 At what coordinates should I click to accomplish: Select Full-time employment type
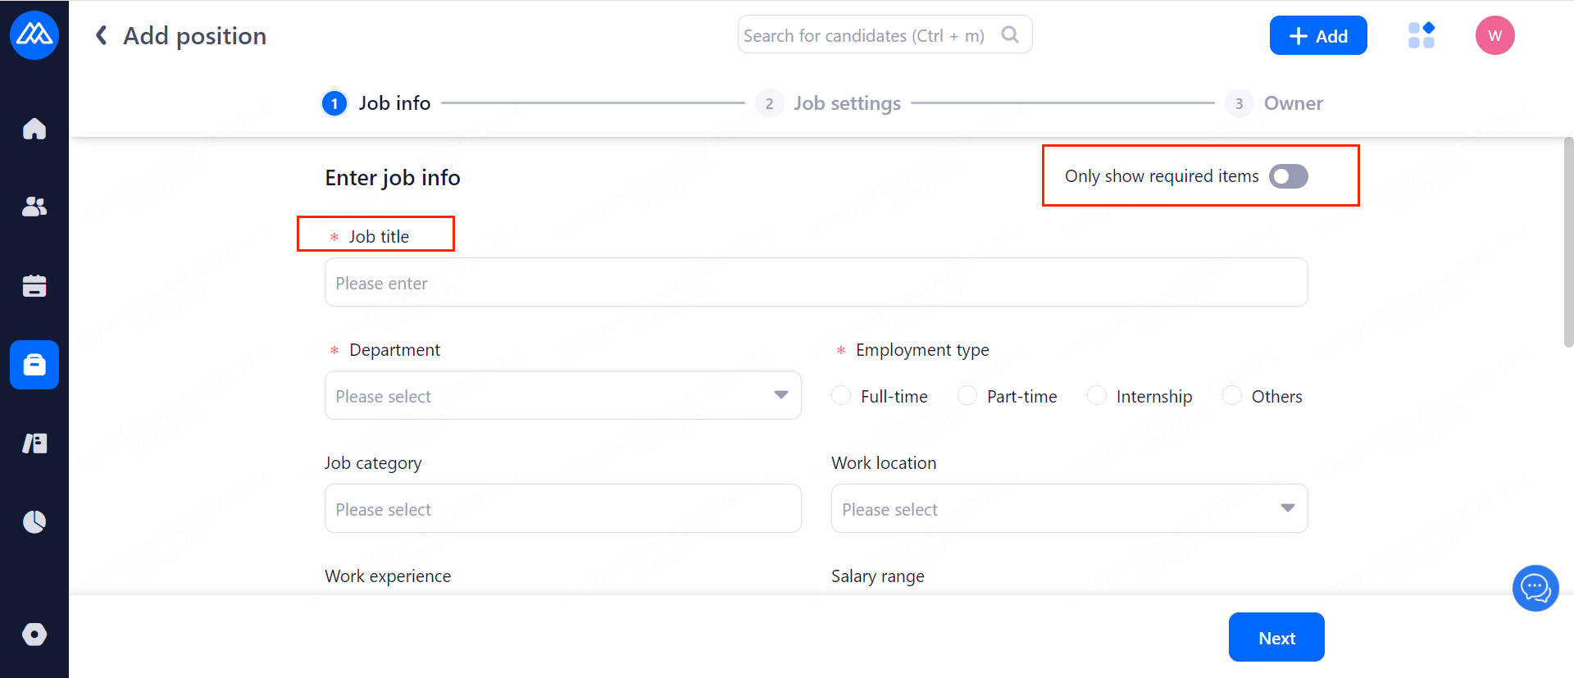841,396
